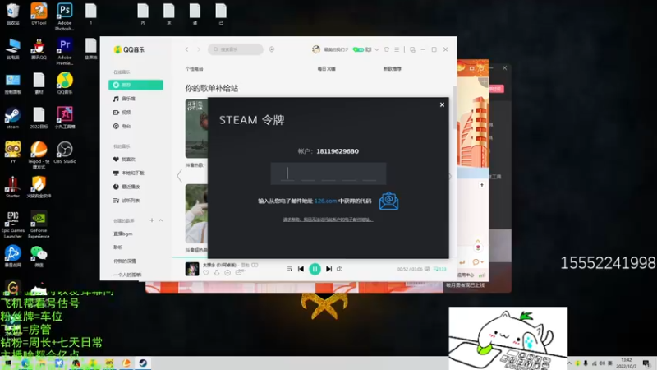Add a new playlist with the plus icon
657x370 pixels.
(152, 220)
